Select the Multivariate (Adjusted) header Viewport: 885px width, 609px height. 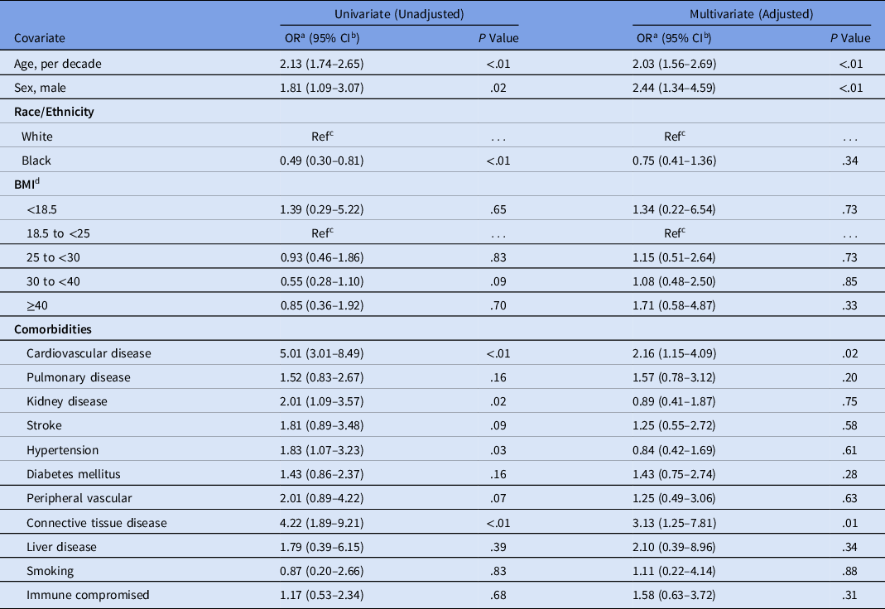[x=753, y=14]
